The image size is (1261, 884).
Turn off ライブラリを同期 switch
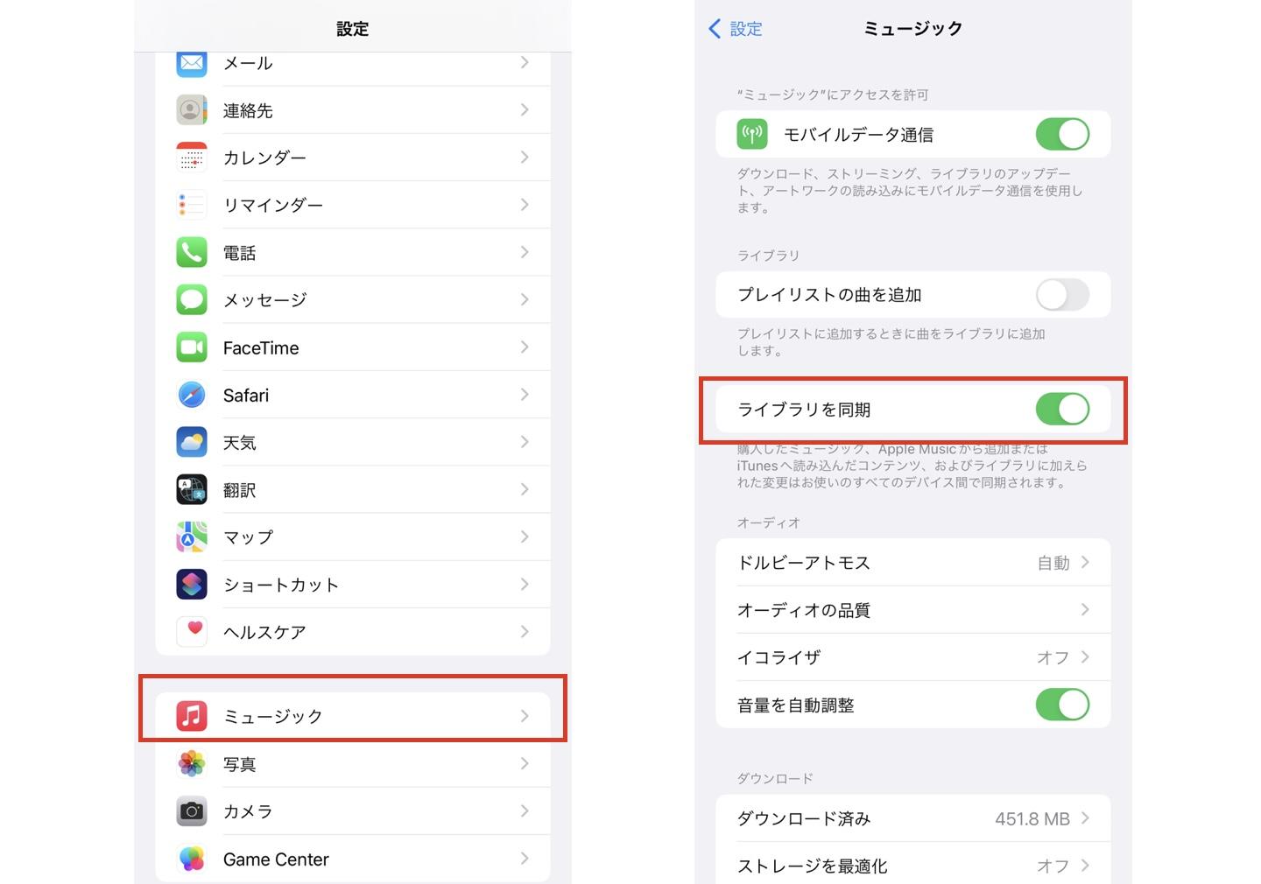point(1062,409)
